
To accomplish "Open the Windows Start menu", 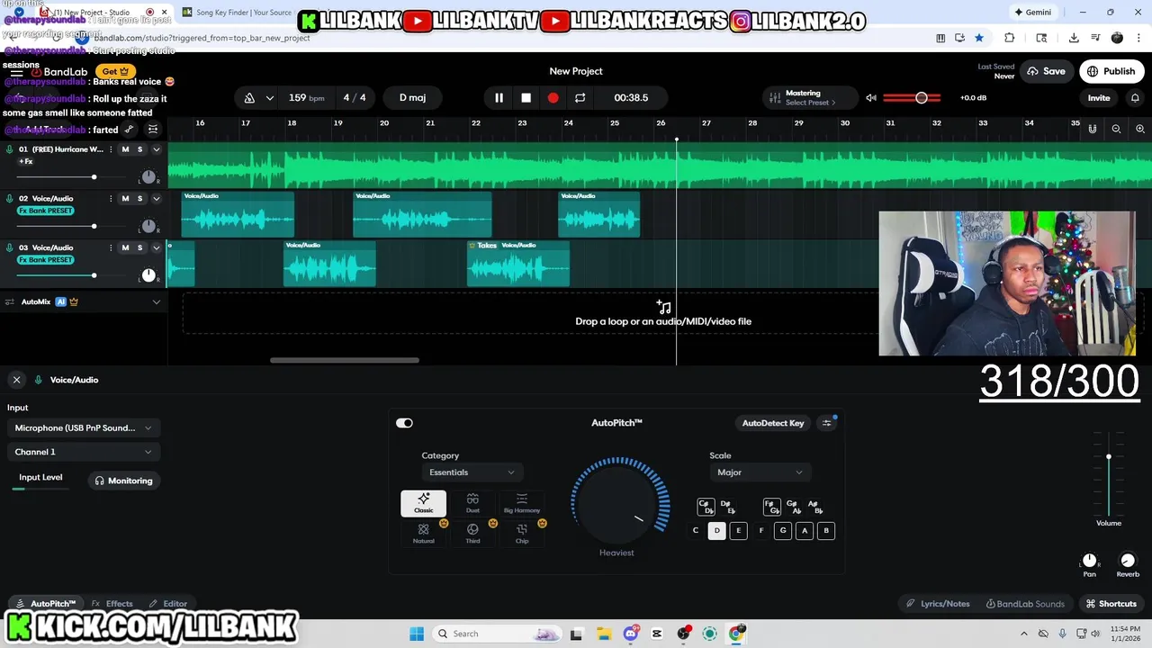I will 417,634.
